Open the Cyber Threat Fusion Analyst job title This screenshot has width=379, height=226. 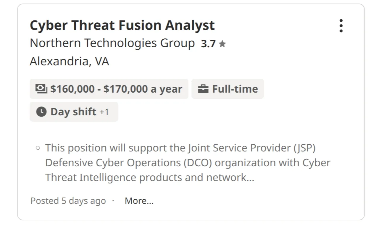point(122,25)
